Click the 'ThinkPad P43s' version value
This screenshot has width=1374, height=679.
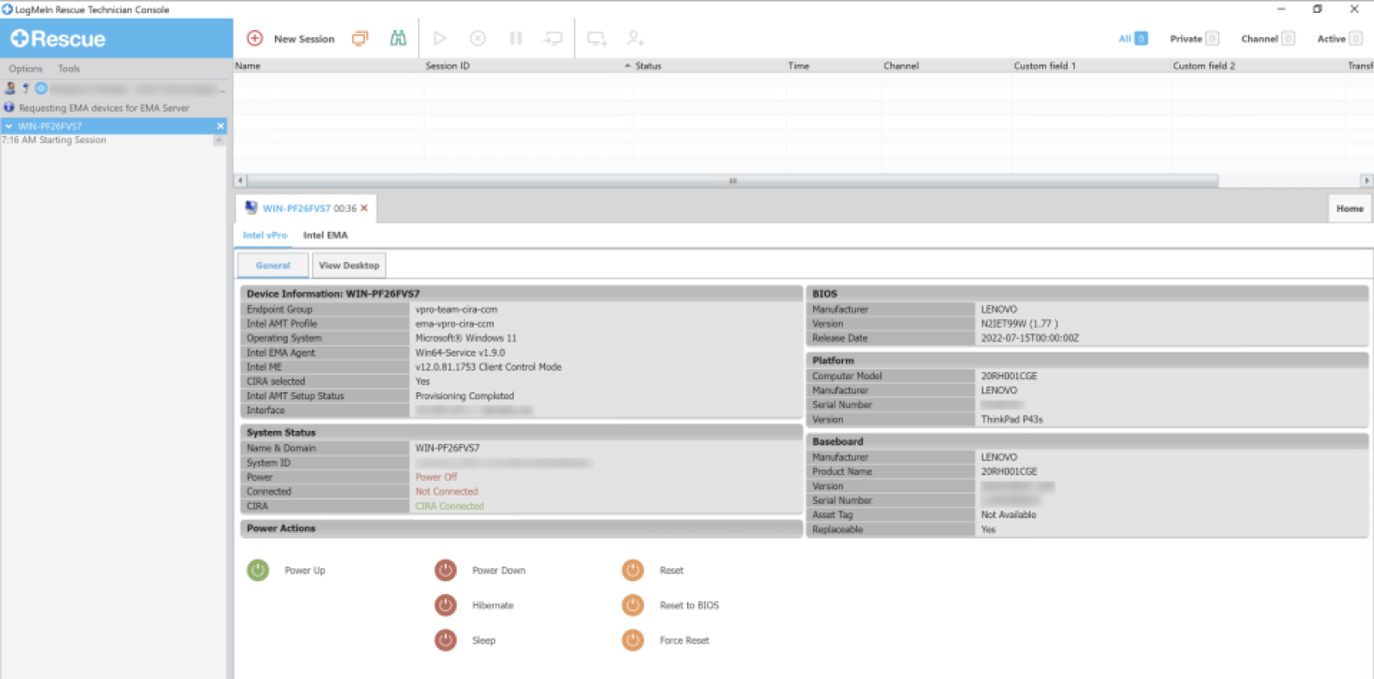click(x=1012, y=420)
